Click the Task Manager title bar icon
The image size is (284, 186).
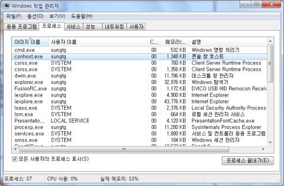click(x=6, y=6)
